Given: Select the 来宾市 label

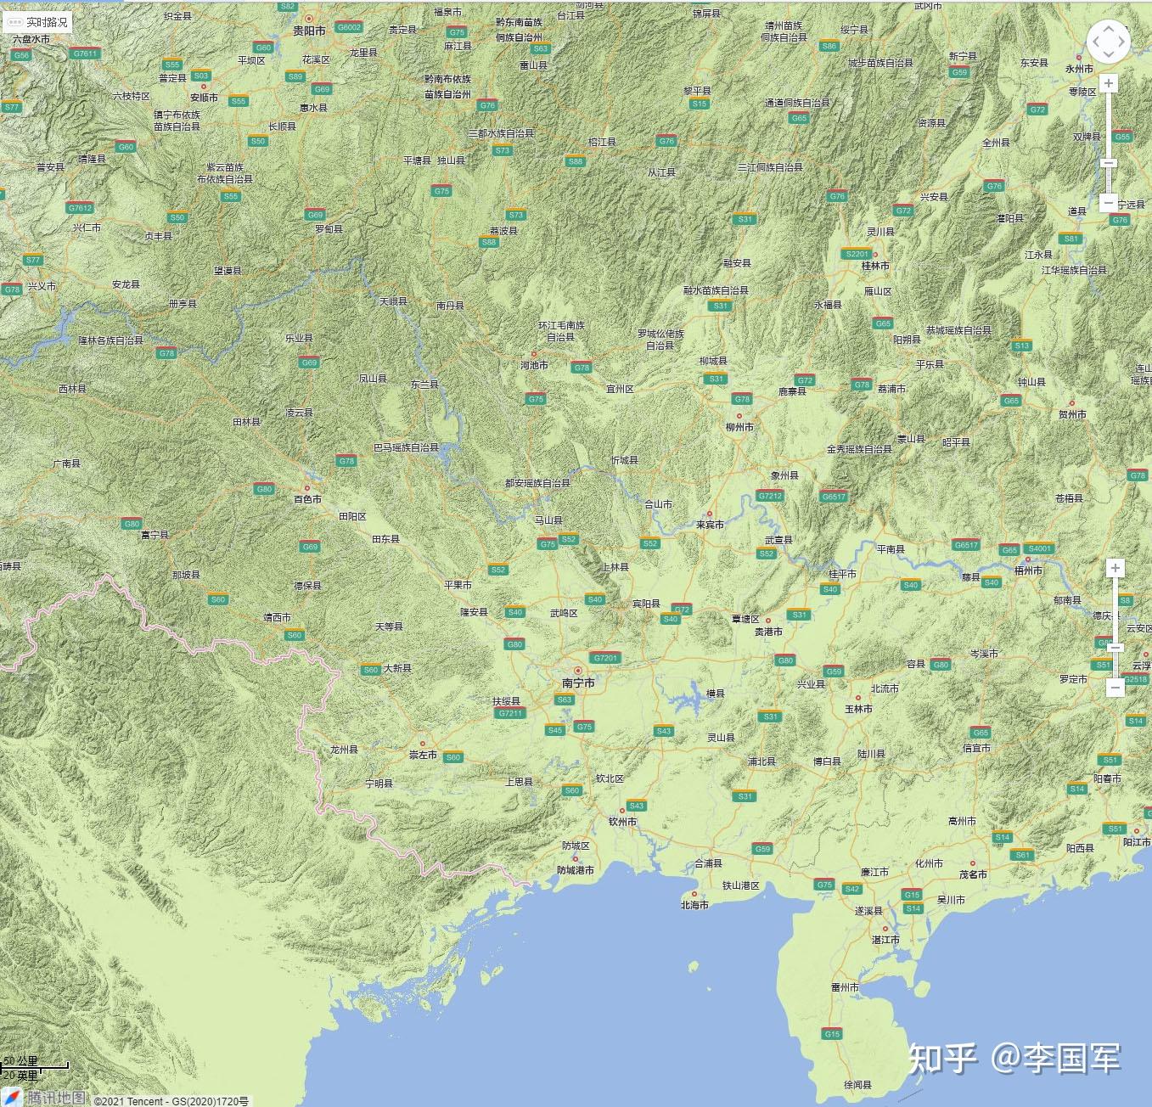Looking at the screenshot, I should click(x=710, y=525).
